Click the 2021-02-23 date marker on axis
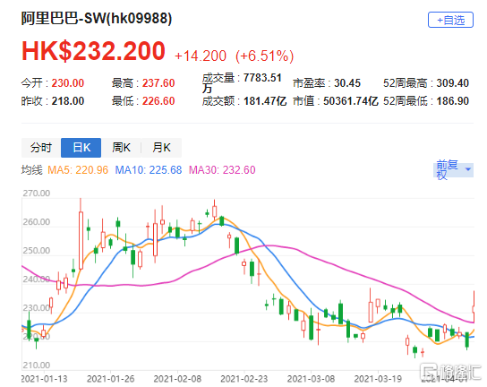Screen dimensions: 487x387 (x=244, y=379)
